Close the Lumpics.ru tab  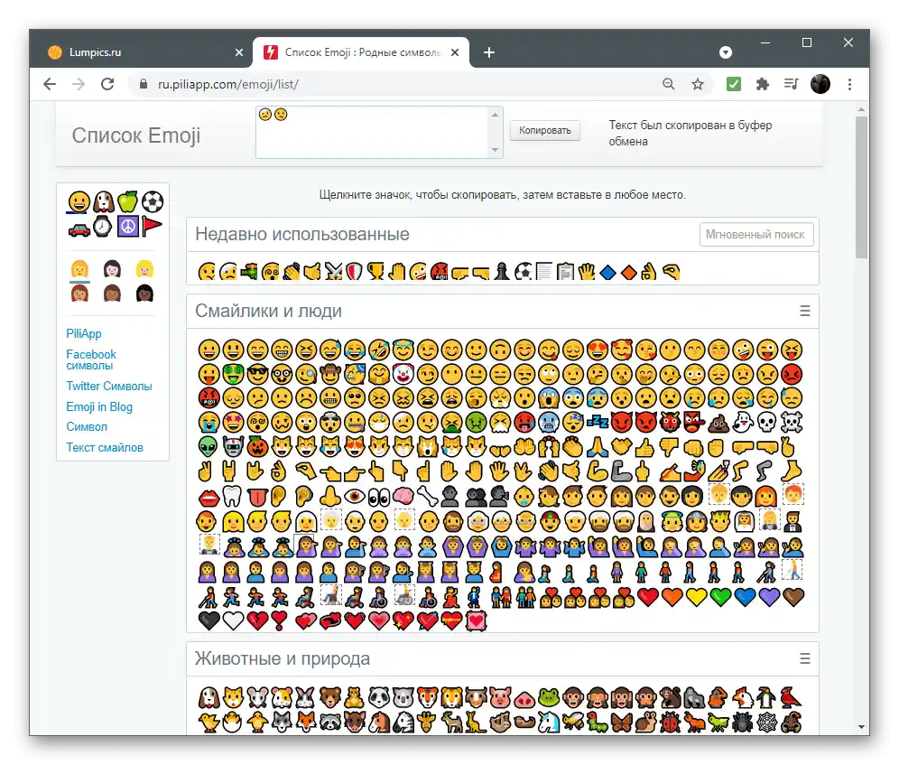click(239, 52)
